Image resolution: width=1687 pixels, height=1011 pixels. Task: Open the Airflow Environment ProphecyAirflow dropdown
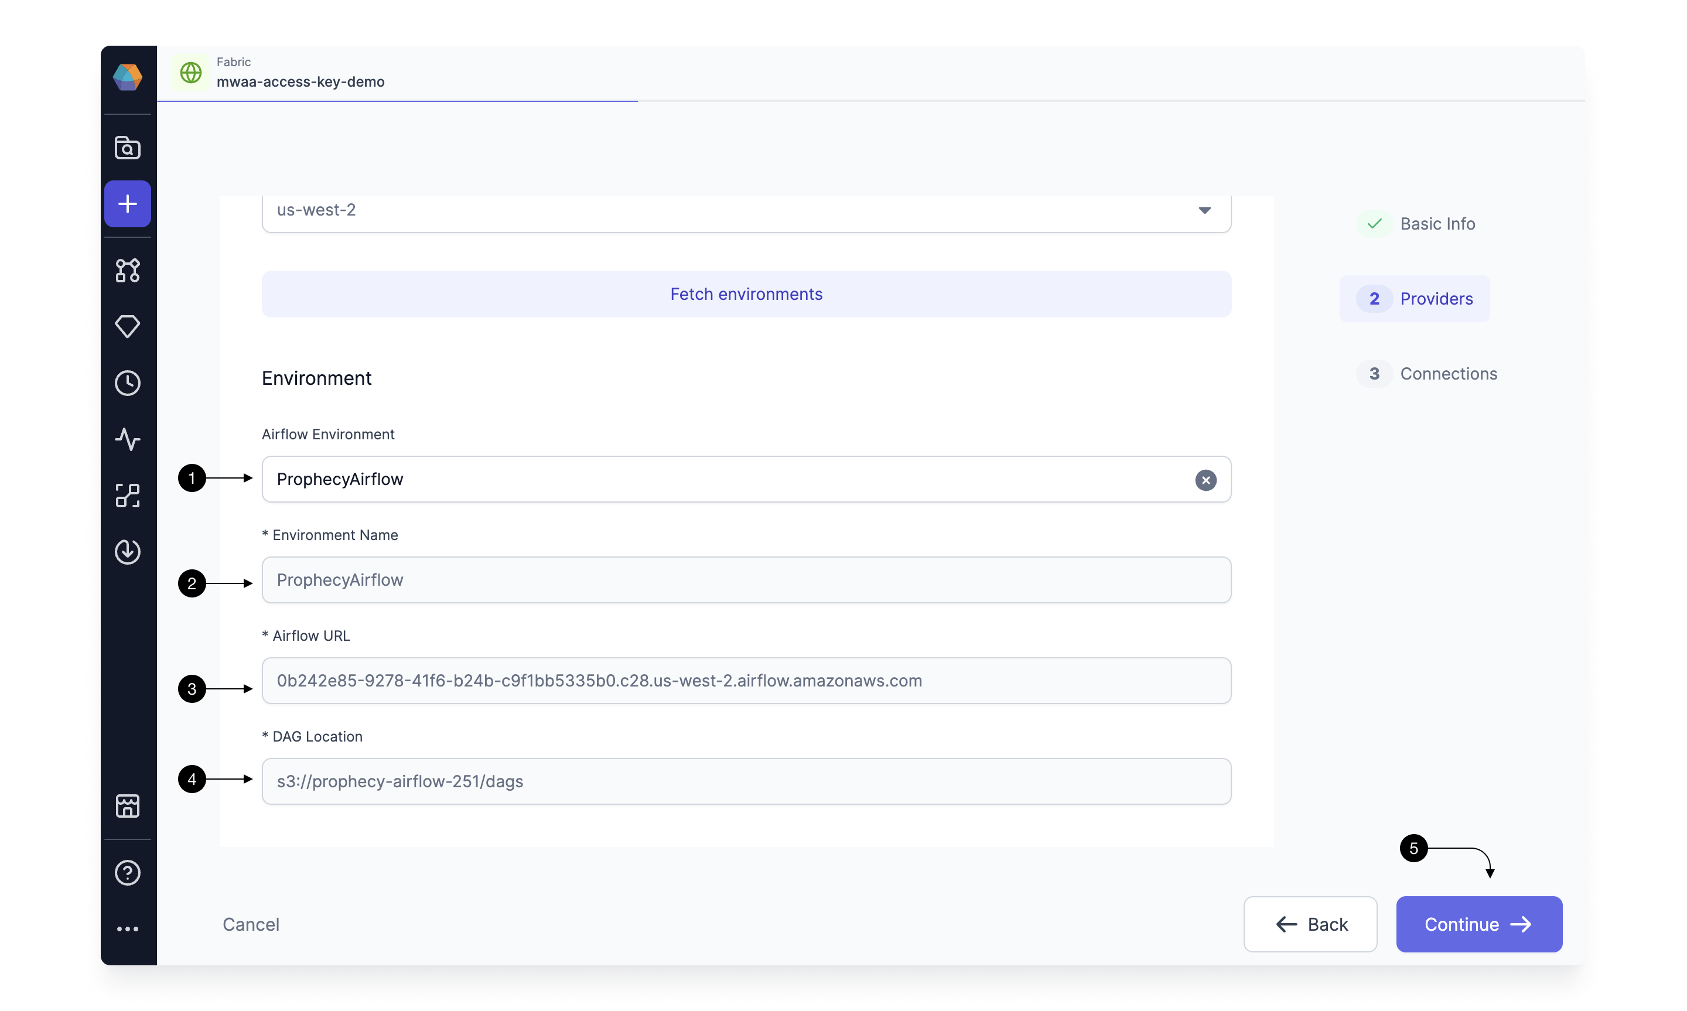click(746, 480)
